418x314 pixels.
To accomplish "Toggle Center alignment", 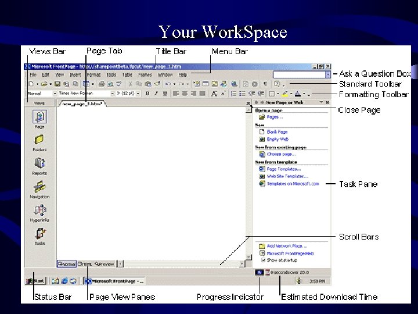I will 185,94.
